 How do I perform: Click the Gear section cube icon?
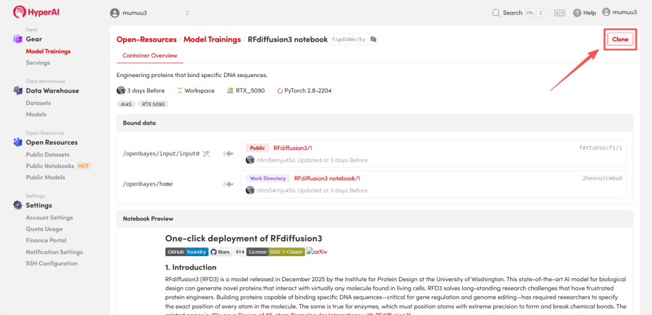[x=18, y=39]
